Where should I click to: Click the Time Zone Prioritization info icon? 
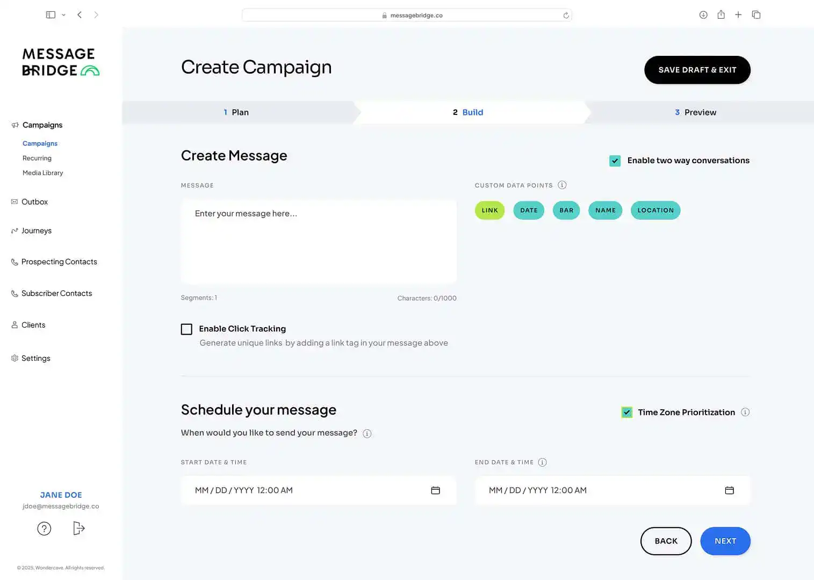(745, 412)
